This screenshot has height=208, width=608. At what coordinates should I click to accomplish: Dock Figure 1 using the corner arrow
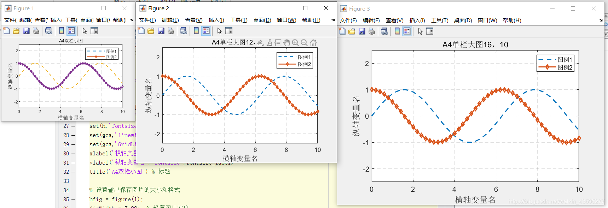pos(132,20)
